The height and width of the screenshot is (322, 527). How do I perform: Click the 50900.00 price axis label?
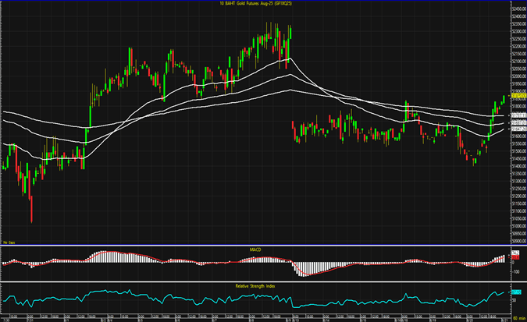517,241
